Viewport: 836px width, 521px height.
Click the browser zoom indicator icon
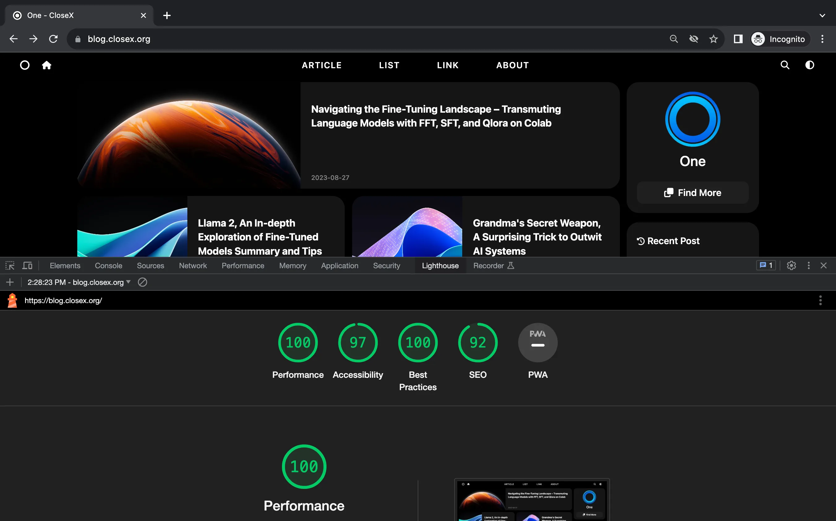pos(673,39)
